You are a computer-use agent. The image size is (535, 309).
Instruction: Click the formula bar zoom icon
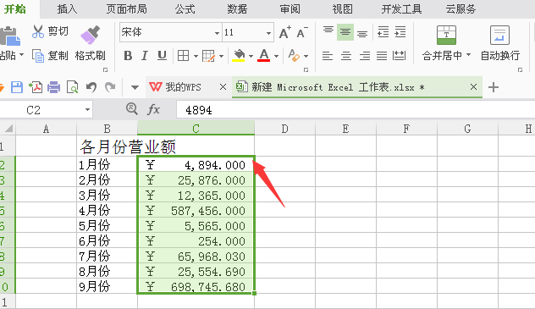(x=132, y=109)
